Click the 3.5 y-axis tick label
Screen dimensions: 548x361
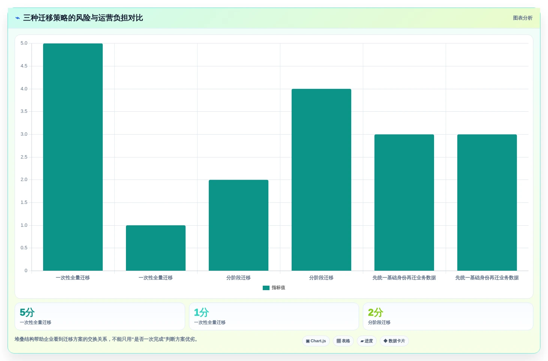click(x=24, y=111)
